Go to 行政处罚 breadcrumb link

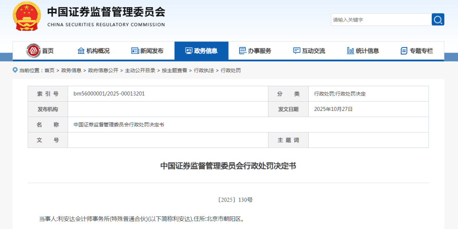[231, 70]
